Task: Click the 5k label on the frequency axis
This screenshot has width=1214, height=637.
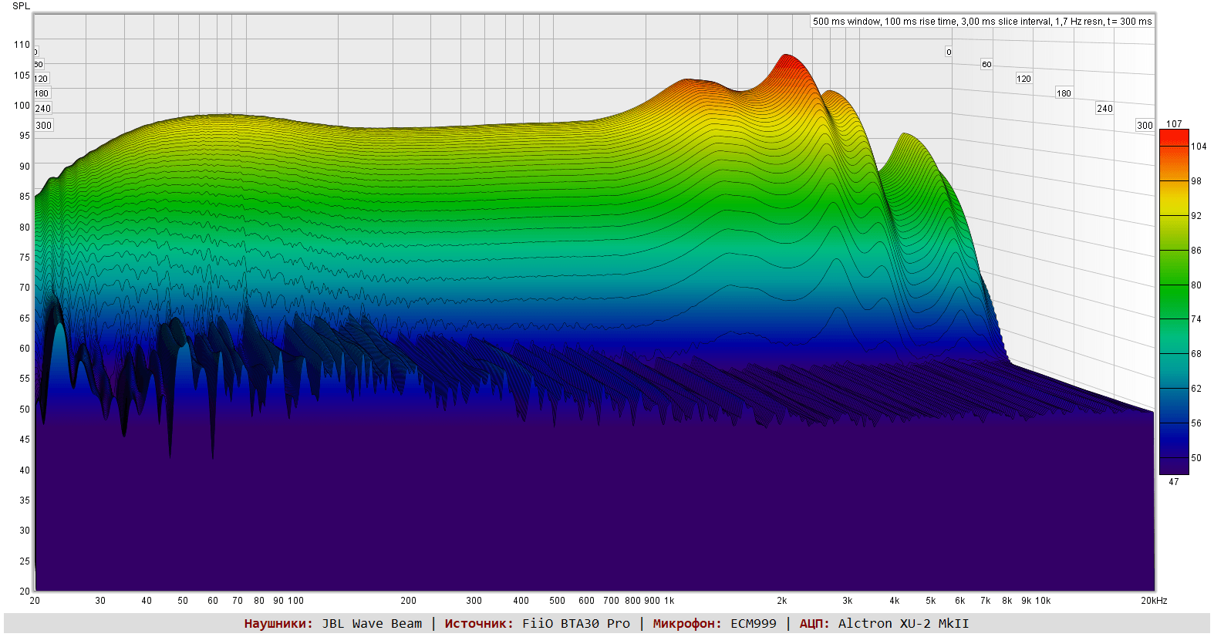Action: coord(931,601)
